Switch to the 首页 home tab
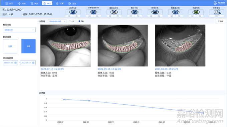Viewport: 227px width, 127px height. point(9,3)
